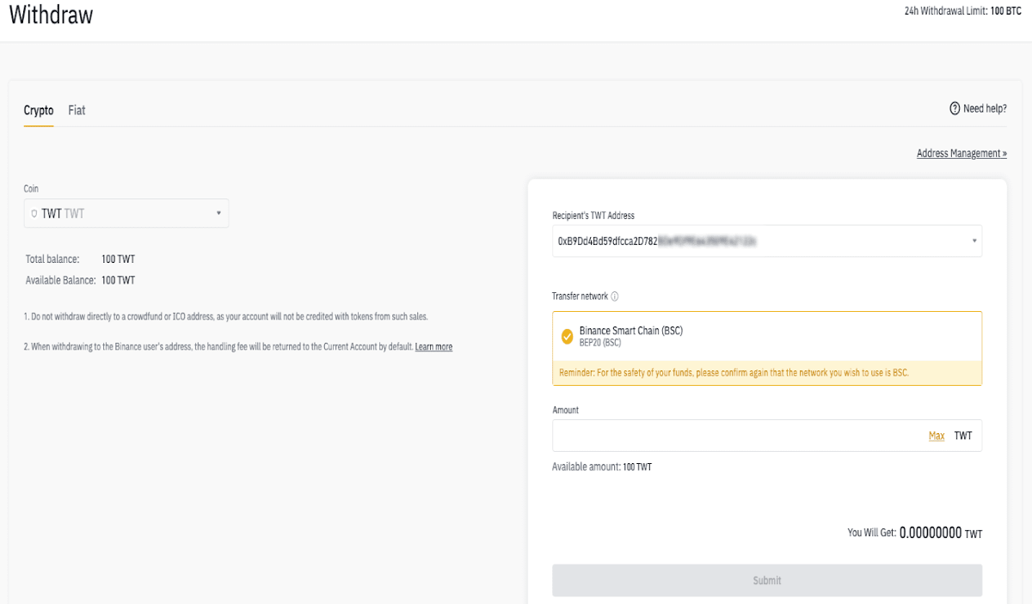Switch to the Crypto tab
The width and height of the screenshot is (1032, 604).
coord(39,111)
